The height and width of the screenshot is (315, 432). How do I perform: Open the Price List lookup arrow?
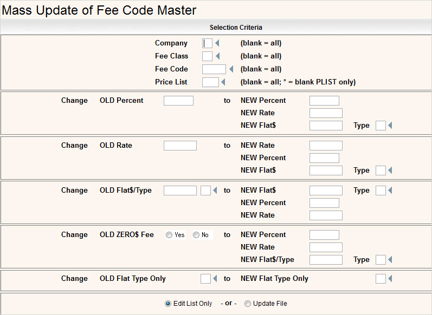click(223, 82)
